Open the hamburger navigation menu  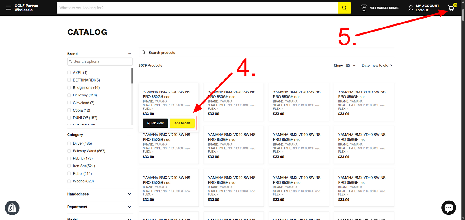[x=9, y=8]
